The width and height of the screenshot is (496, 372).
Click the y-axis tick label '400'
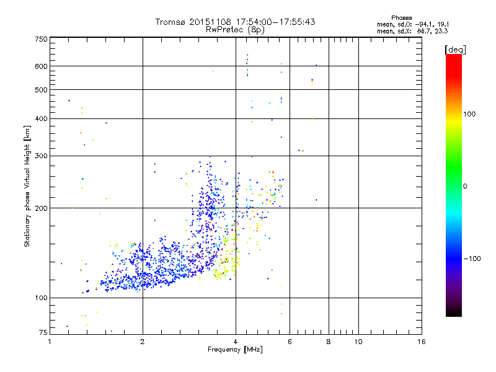click(x=41, y=119)
